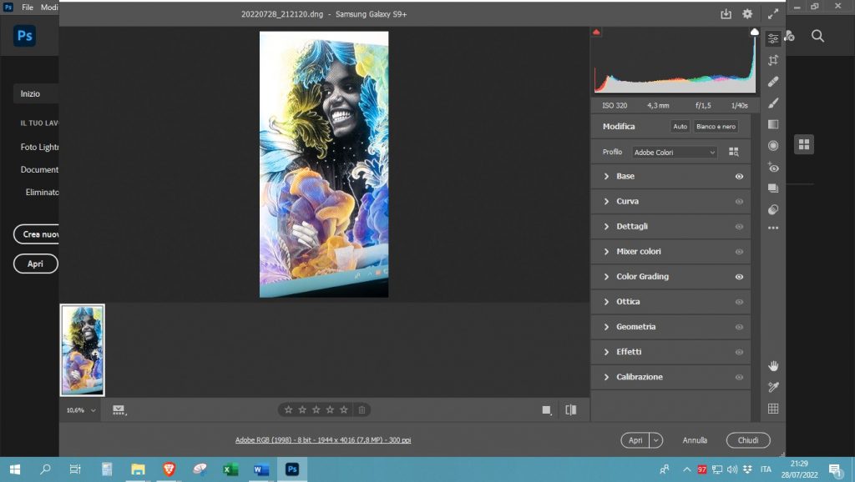This screenshot has width=855, height=482.
Task: Click the Adobe RGB workflow options link
Action: click(324, 439)
